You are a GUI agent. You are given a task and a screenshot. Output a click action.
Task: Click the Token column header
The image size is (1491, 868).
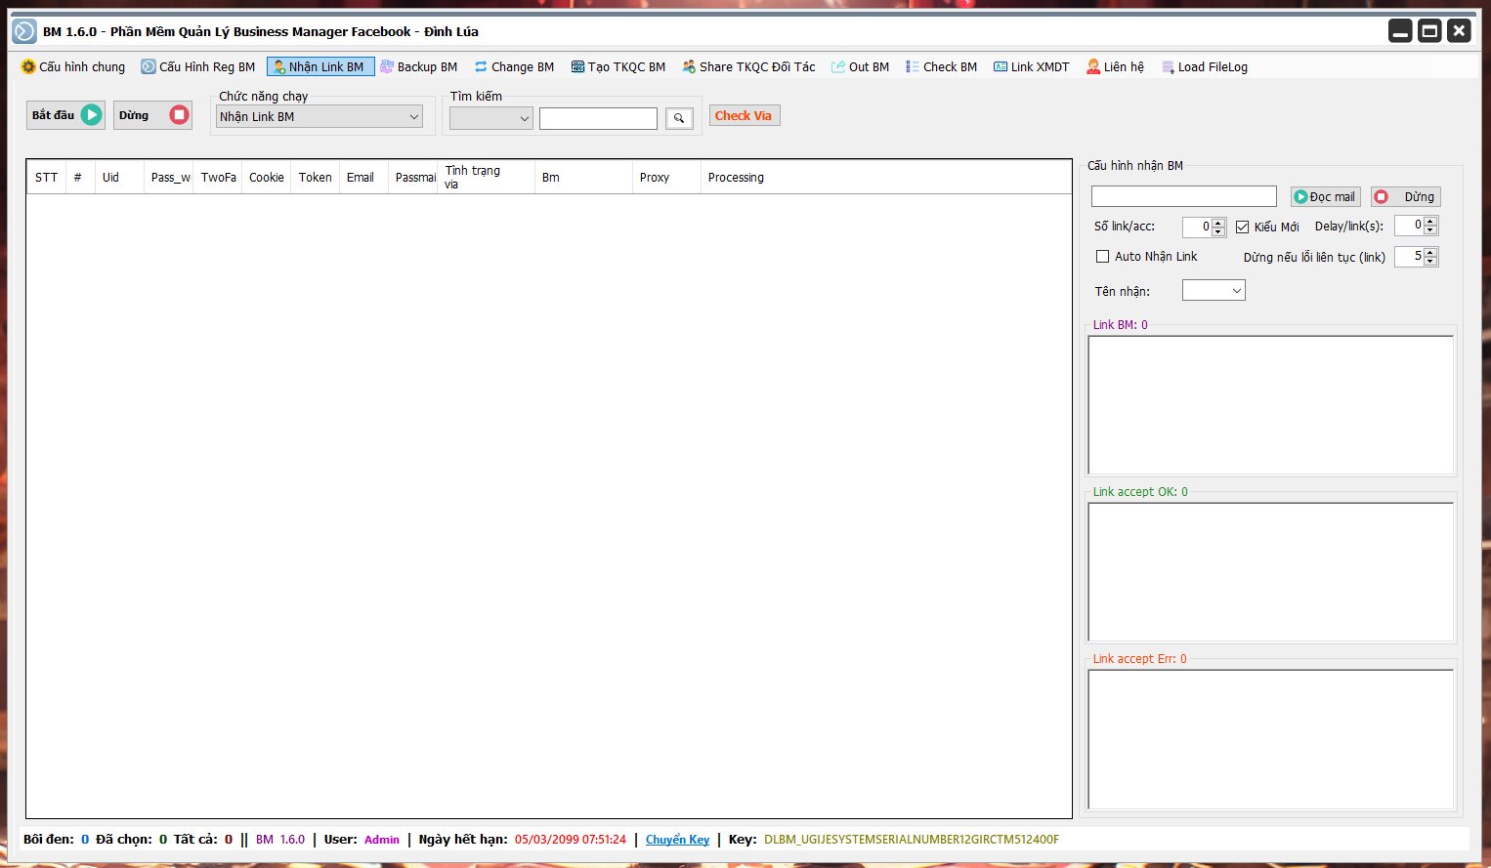pos(315,177)
